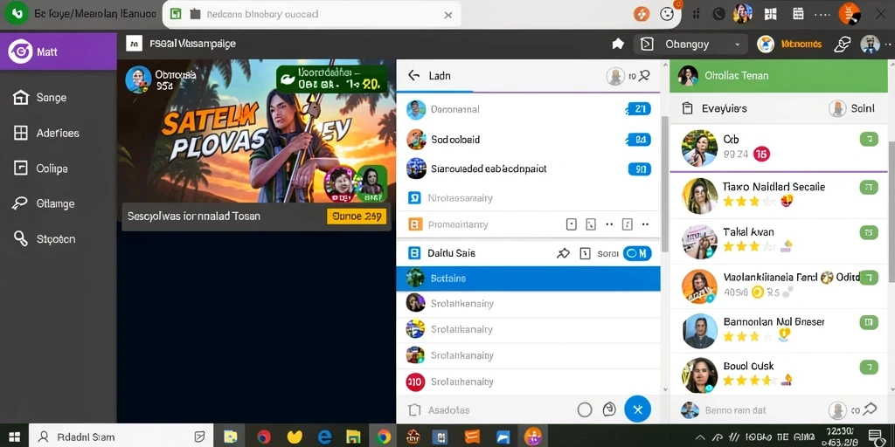The image size is (895, 447).
Task: Open the Soinl selector with avatar
Action: pyautogui.click(x=851, y=108)
